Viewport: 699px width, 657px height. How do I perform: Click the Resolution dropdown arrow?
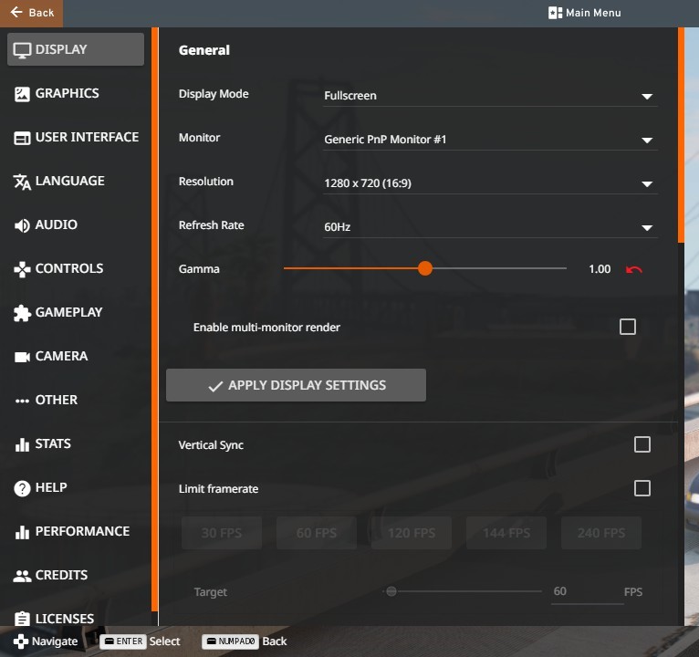pos(647,184)
